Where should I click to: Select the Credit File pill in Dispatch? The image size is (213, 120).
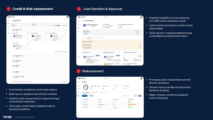91,96
